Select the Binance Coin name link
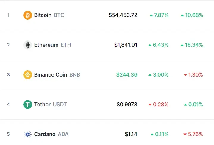Screen dimensions: 214x145 pyautogui.click(x=51, y=75)
